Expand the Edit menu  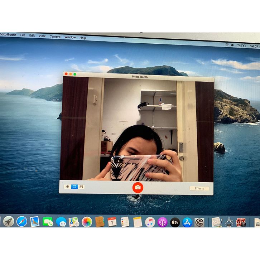click(x=32, y=36)
